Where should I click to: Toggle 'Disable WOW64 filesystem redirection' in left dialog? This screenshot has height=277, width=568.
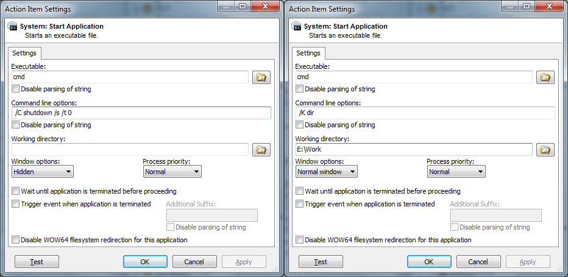coord(15,240)
